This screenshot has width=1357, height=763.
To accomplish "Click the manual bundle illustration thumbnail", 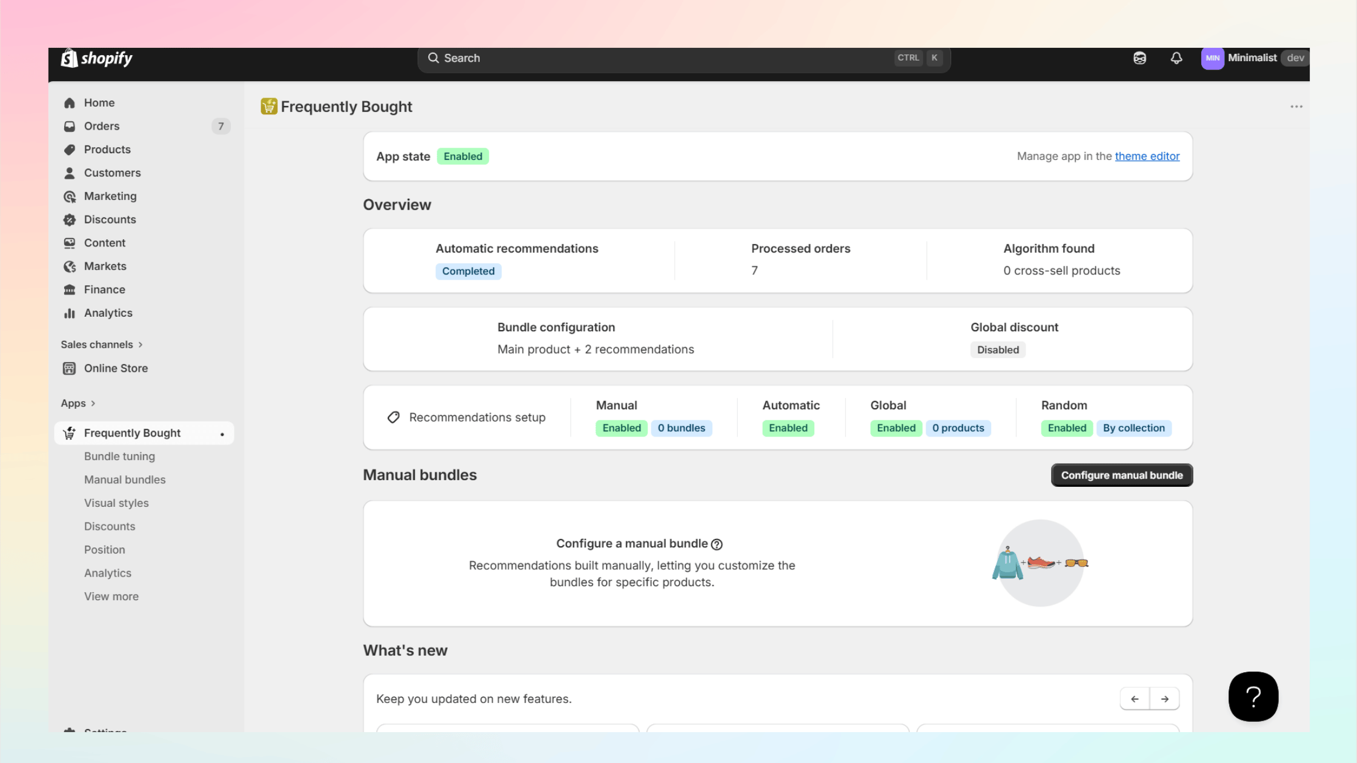I will [x=1040, y=563].
